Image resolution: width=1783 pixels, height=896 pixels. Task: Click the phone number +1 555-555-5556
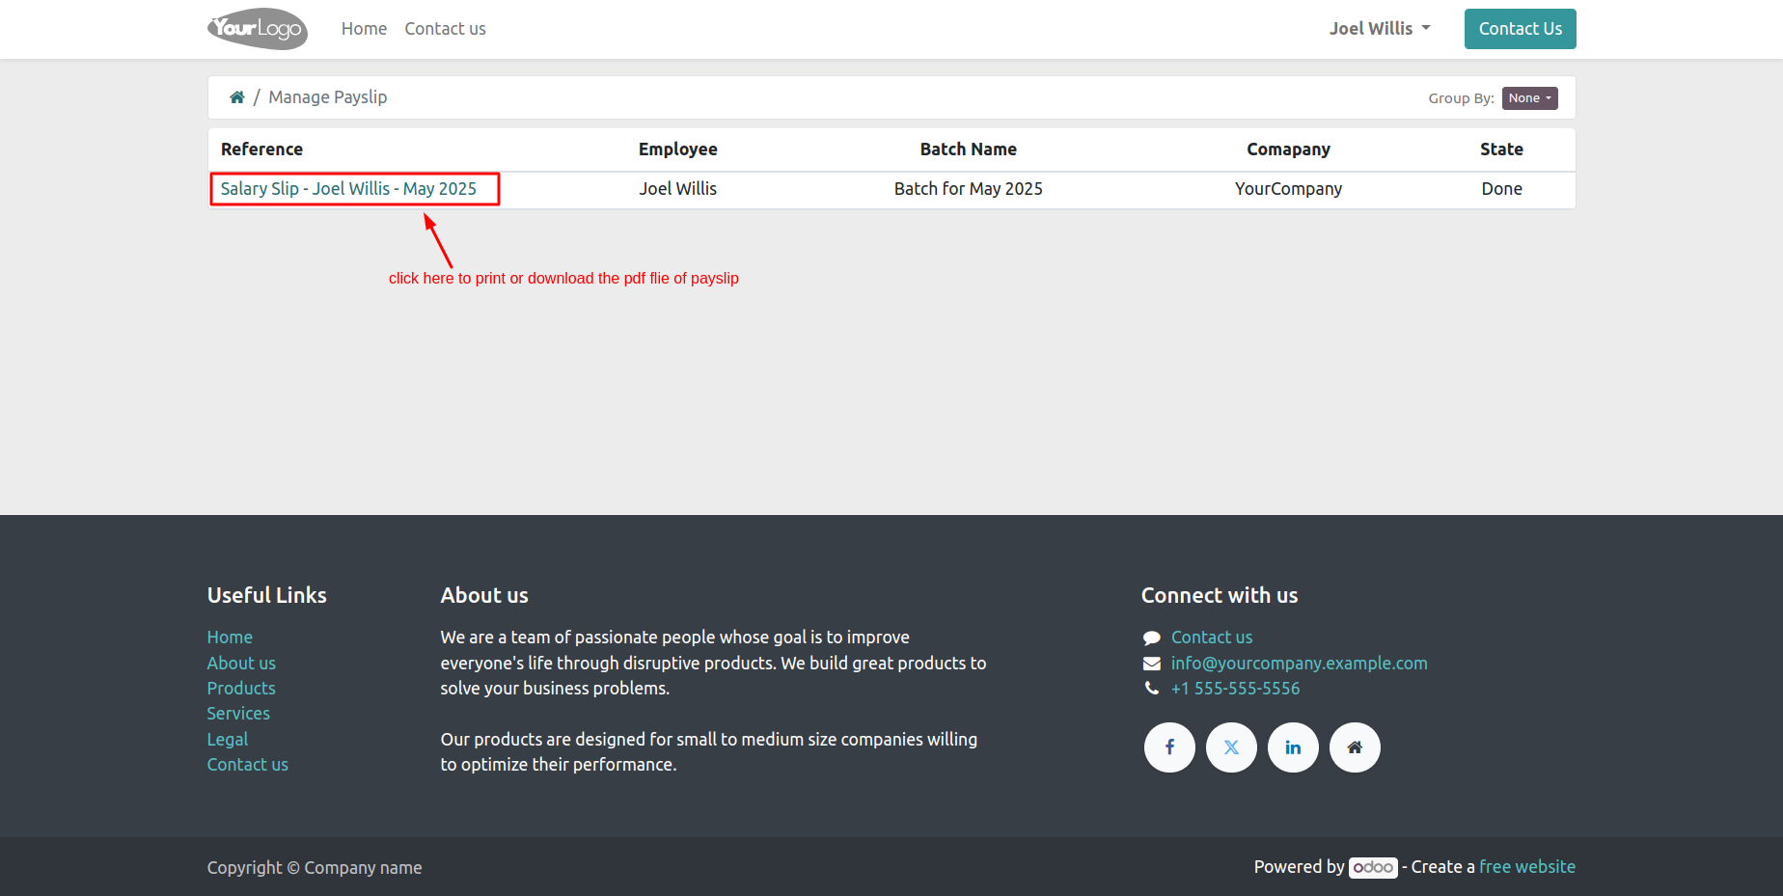point(1236,689)
